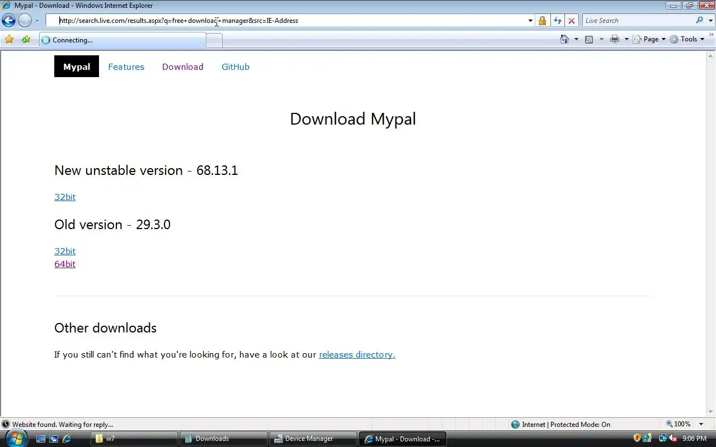This screenshot has height=447, width=716.
Task: Download 32bit of unstable version 68.13.1
Action: pyautogui.click(x=65, y=197)
